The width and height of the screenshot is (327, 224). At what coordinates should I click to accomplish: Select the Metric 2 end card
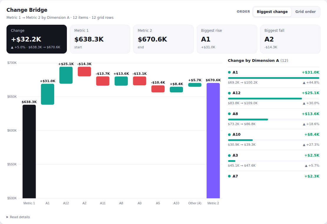163,39
